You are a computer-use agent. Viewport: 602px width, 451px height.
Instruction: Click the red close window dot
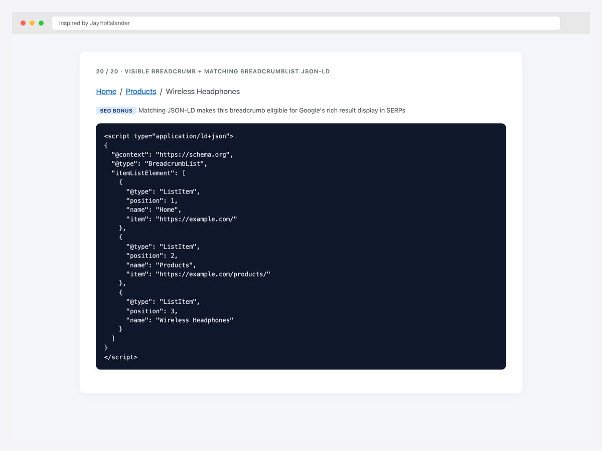point(23,23)
